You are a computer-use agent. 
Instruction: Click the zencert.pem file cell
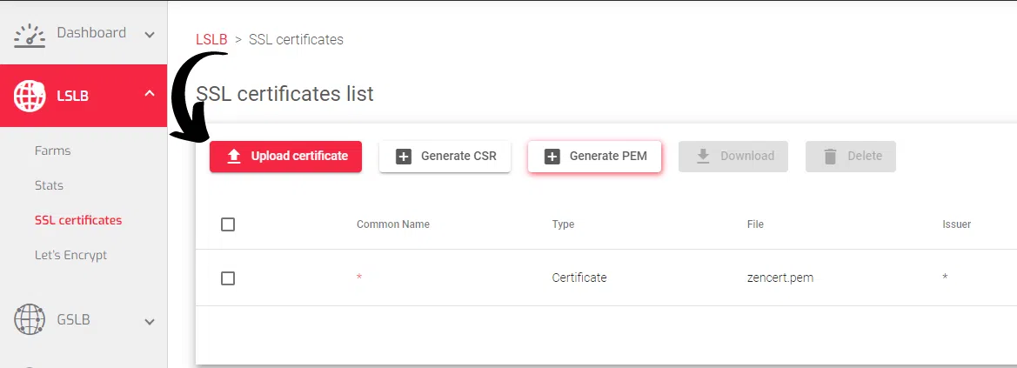click(780, 278)
